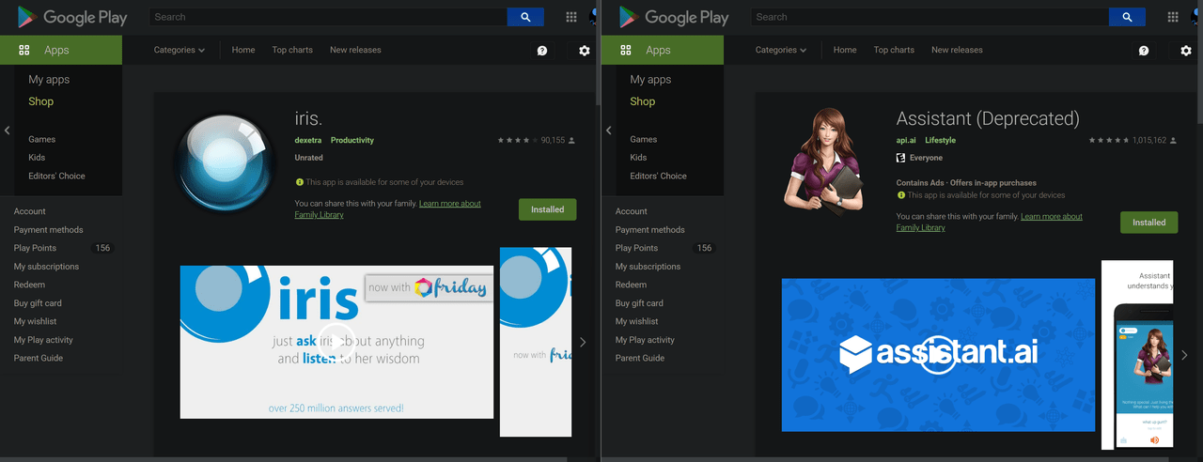Click Play Points 156 badge in right window
The height and width of the screenshot is (462, 1203).
click(x=704, y=248)
